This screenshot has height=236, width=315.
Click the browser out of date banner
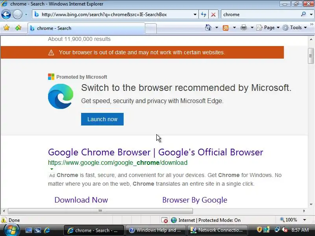tap(142, 52)
